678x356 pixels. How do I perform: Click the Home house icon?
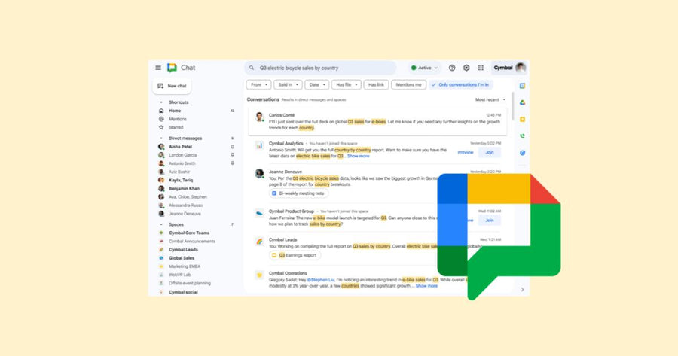161,111
